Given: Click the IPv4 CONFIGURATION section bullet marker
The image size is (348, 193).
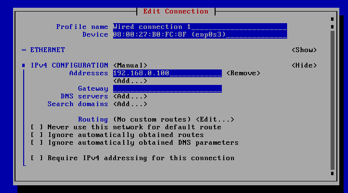Looking at the screenshot, I should (x=24, y=65).
